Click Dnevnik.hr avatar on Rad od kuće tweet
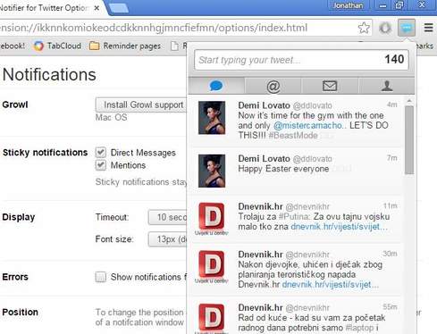 point(212,318)
